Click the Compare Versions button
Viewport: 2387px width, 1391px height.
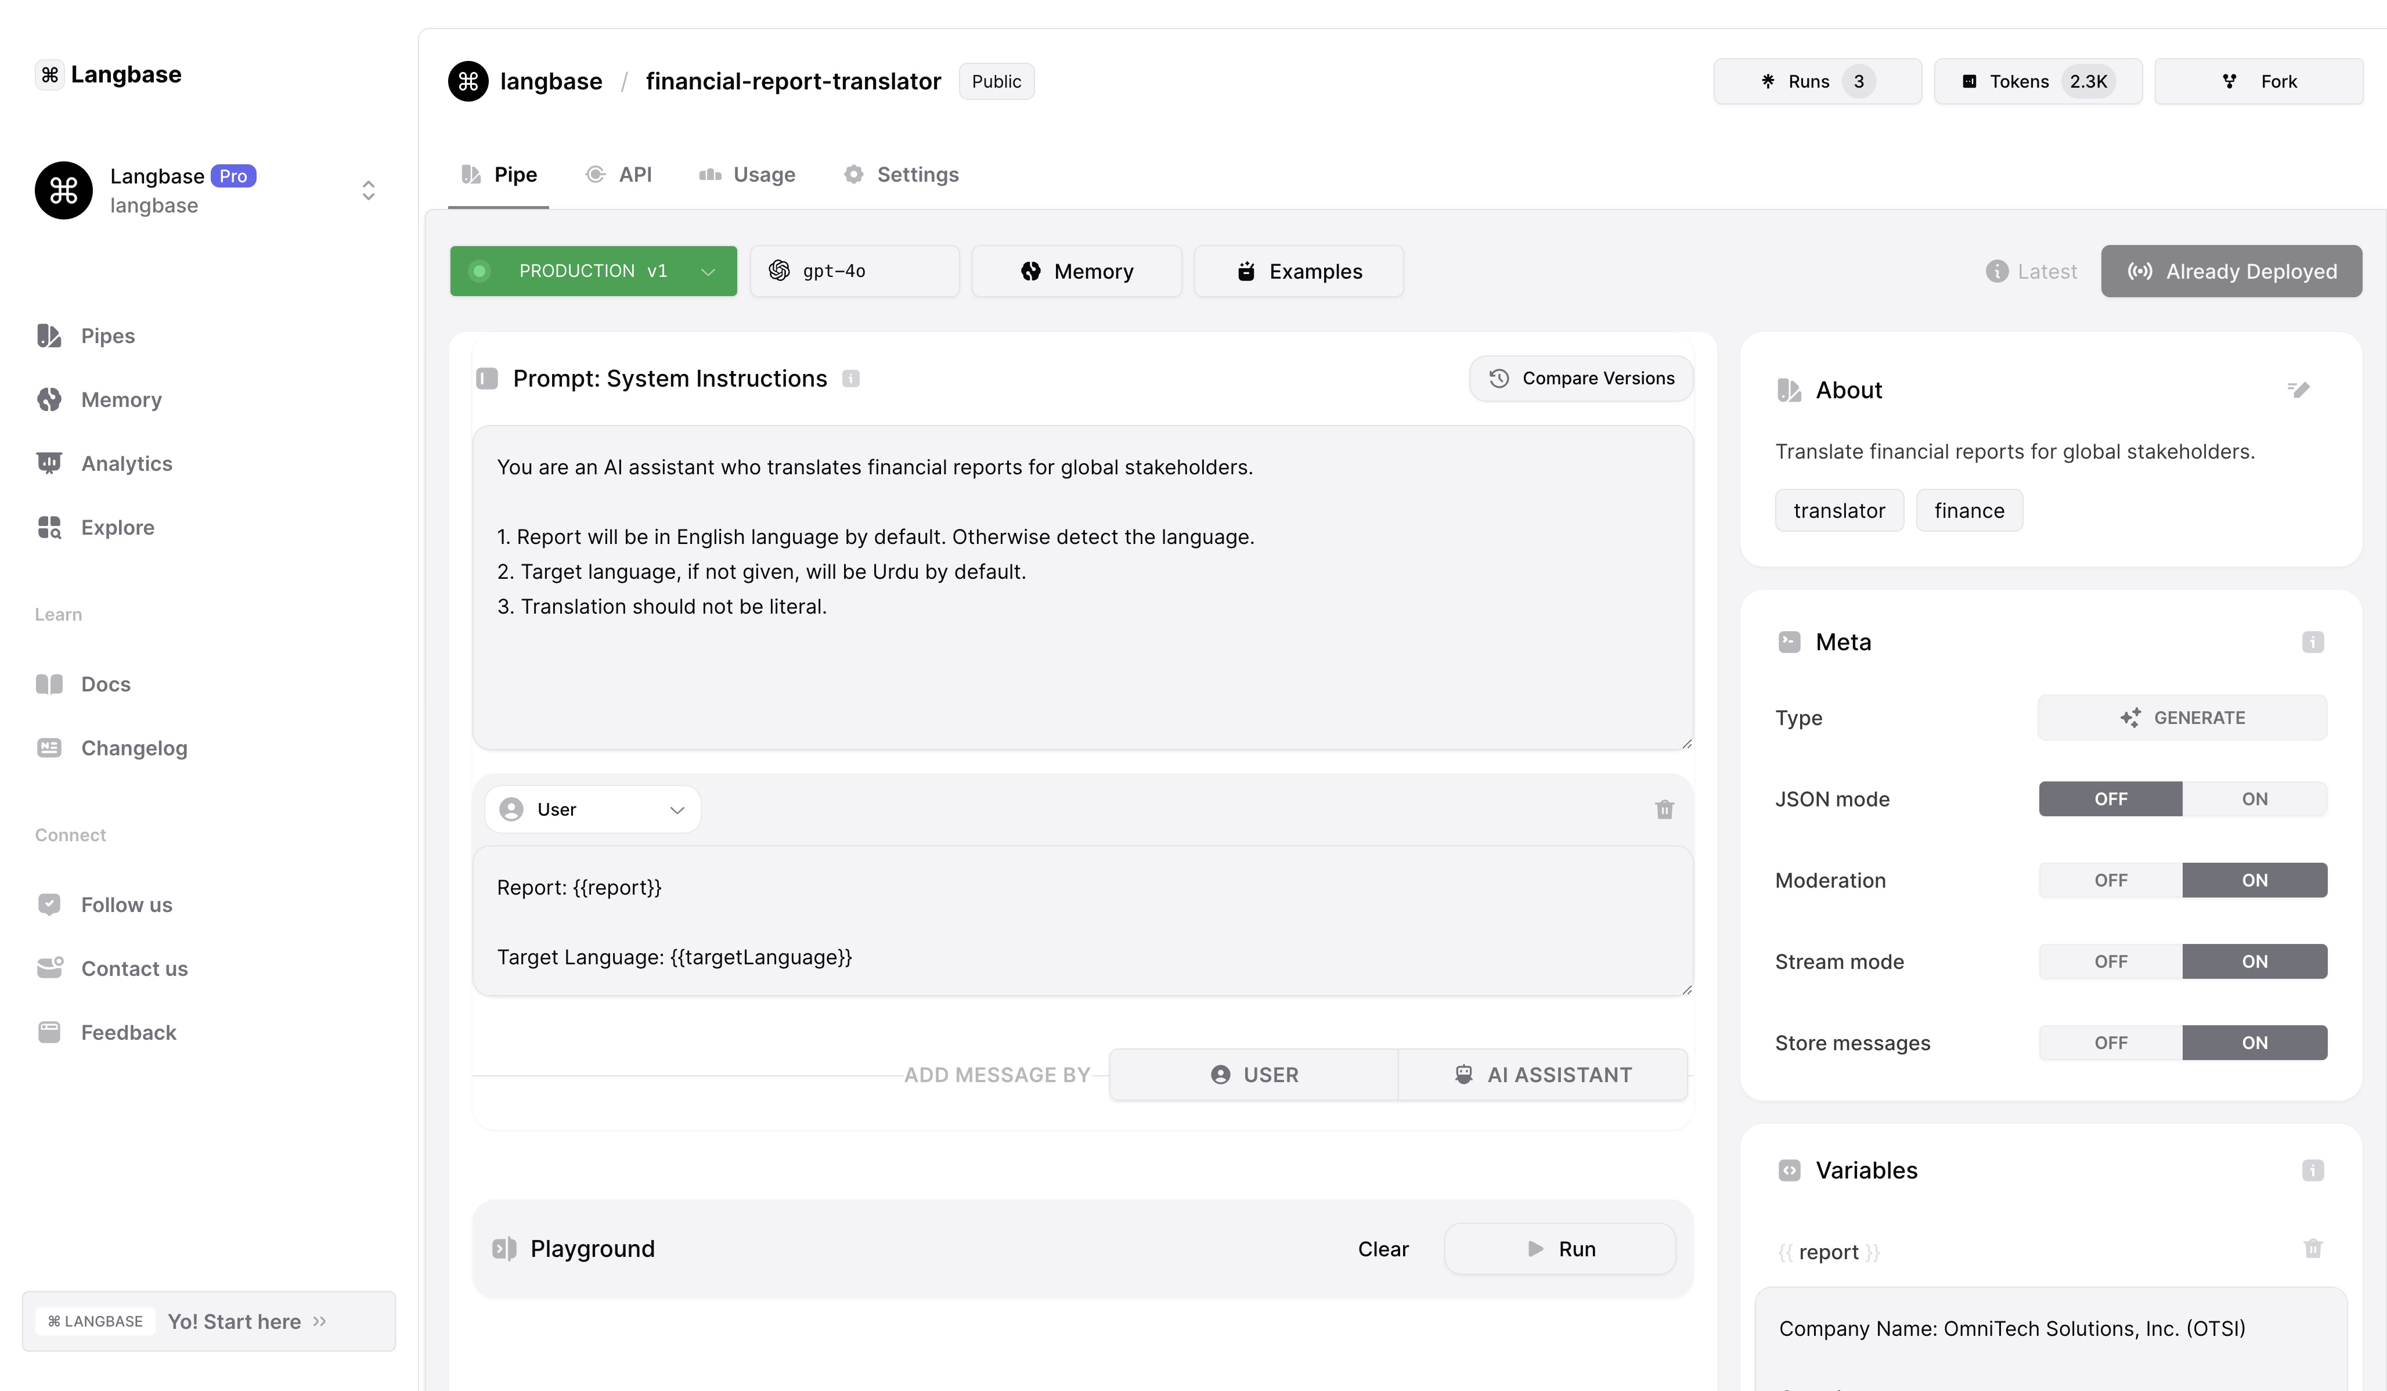[x=1580, y=378]
